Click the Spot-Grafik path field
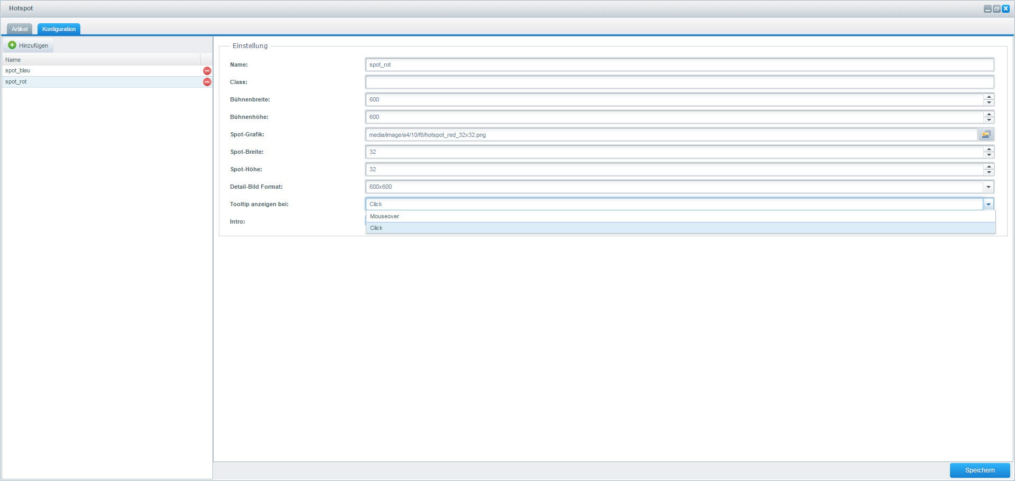 pos(671,135)
